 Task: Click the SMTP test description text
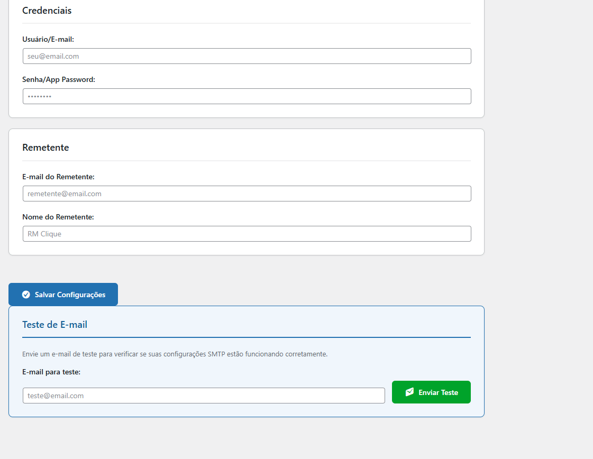pos(175,354)
